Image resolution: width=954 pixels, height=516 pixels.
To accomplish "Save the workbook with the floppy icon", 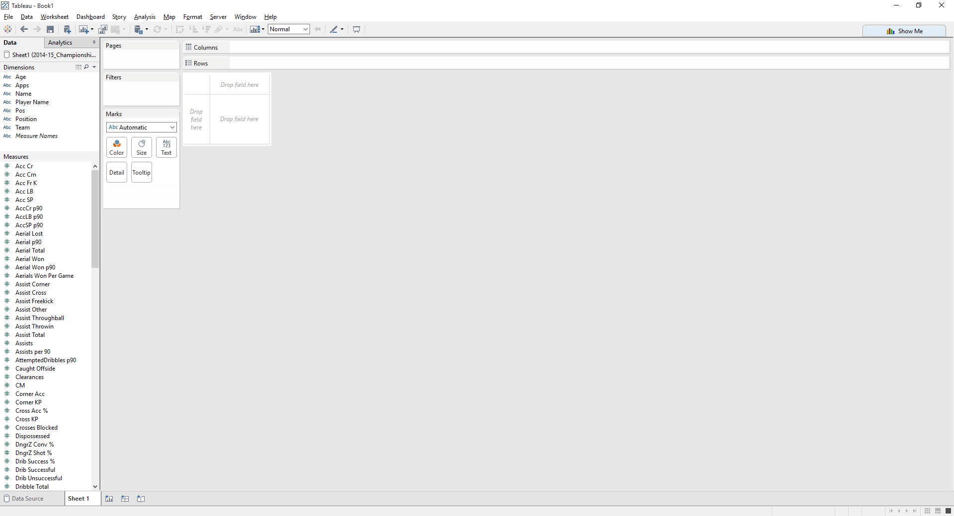I will 50,29.
